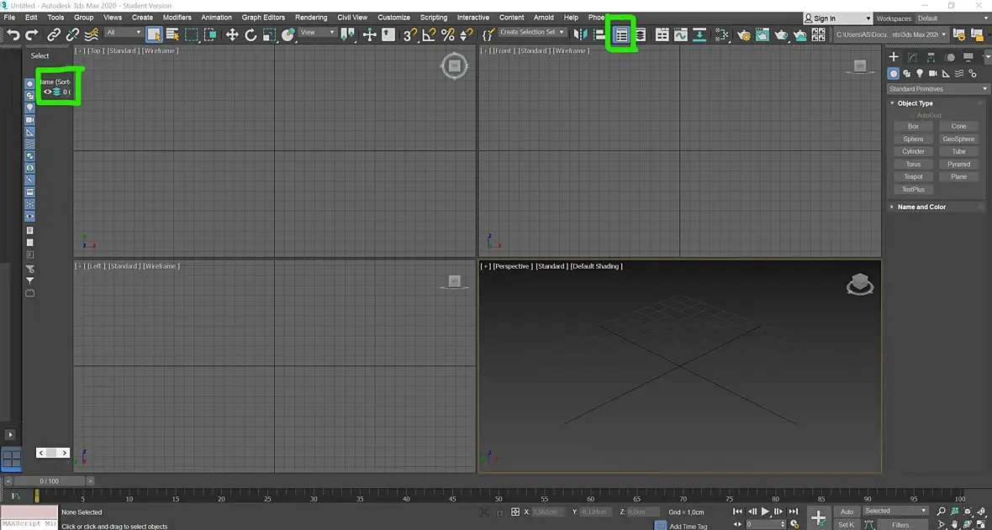
Task: Open the Rendering menu
Action: 311,17
